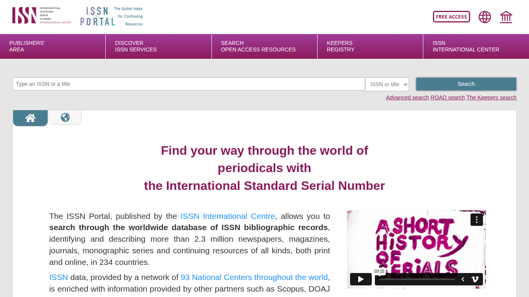
Task: Click the heading 'Find your way through the world of'
Action: click(x=264, y=150)
